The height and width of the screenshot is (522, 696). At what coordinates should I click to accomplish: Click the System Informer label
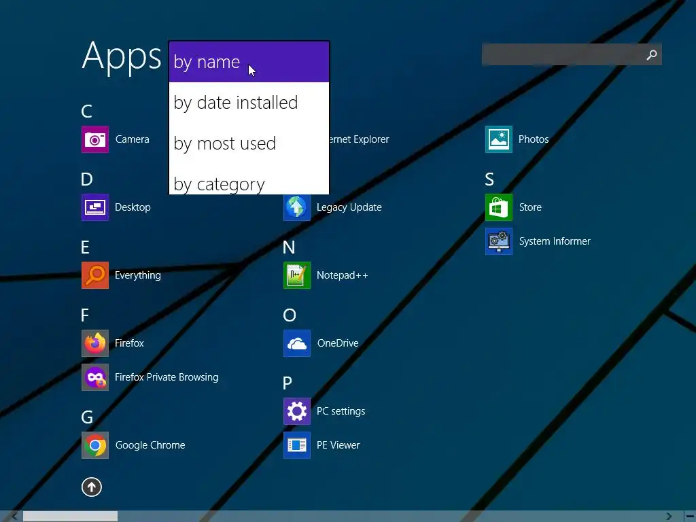[555, 241]
